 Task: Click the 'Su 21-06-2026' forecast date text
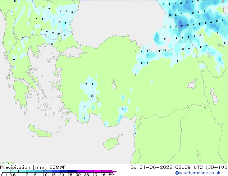point(151,167)
